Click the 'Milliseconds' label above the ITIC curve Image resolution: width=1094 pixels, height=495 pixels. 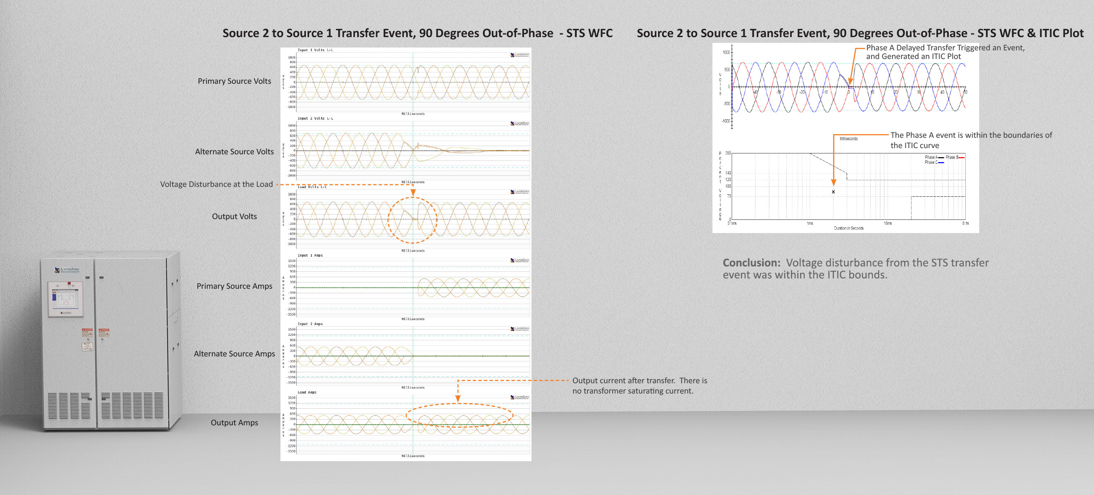pyautogui.click(x=848, y=139)
